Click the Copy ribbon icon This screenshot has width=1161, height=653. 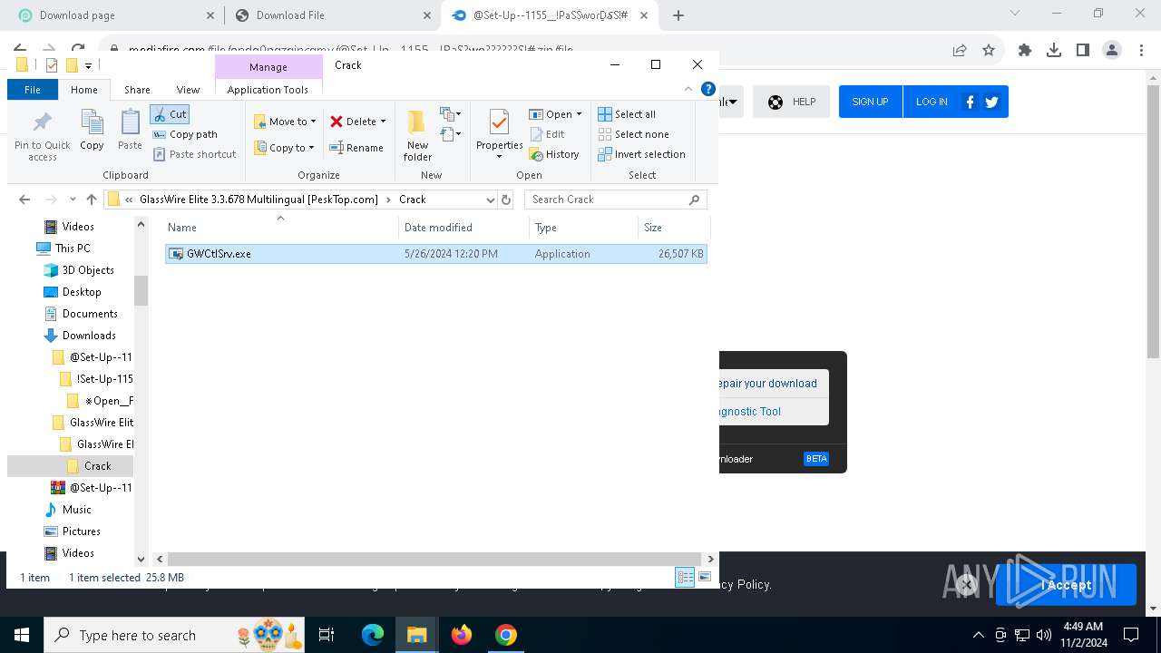[x=92, y=131]
